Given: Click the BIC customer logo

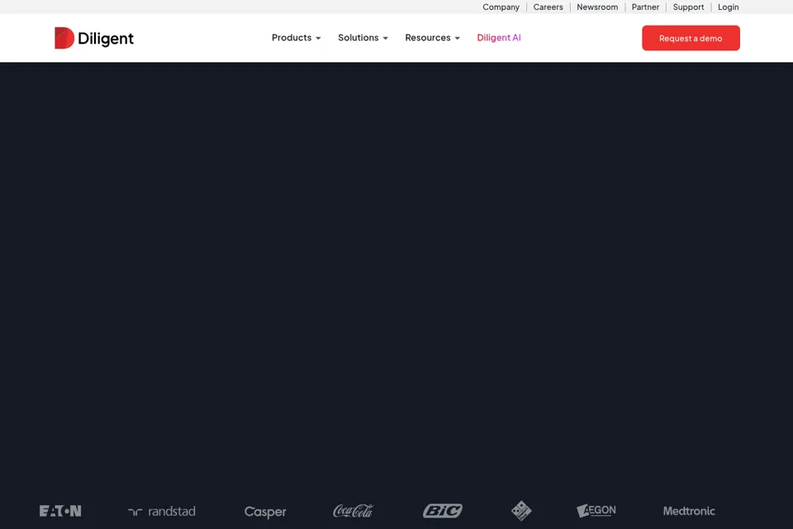Looking at the screenshot, I should tap(443, 511).
